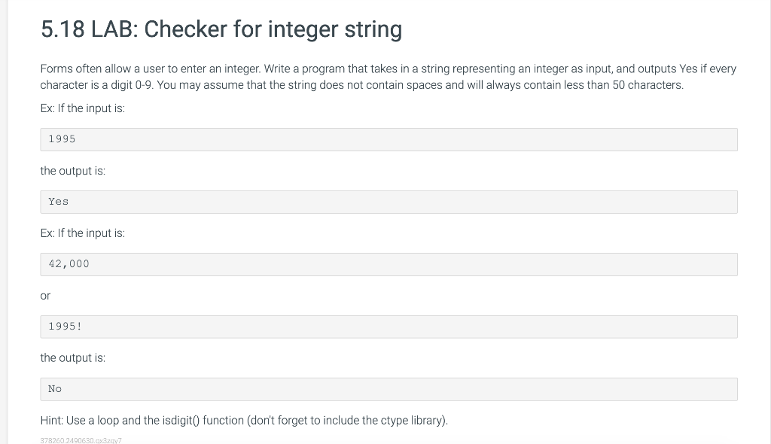
Task: Click the description paragraph's first line
Action: point(388,68)
